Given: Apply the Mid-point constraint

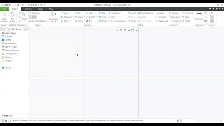Looking at the screenshot, I should click(175, 17).
